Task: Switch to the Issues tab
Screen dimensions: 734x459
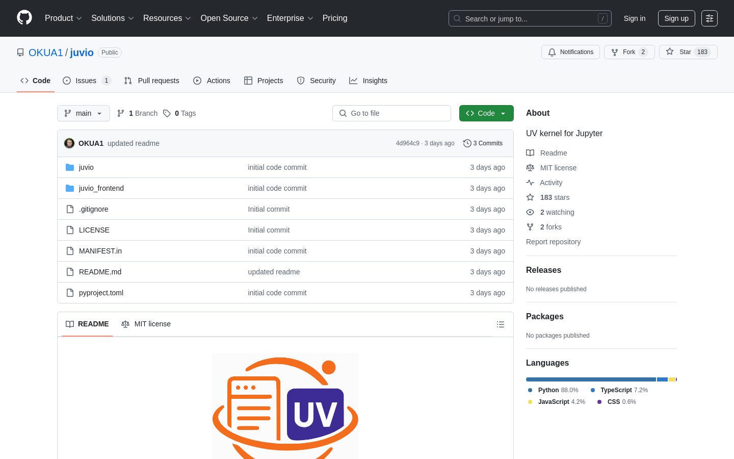Action: pyautogui.click(x=87, y=81)
